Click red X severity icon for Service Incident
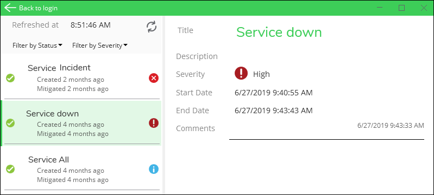434x195 pixels. [x=154, y=78]
